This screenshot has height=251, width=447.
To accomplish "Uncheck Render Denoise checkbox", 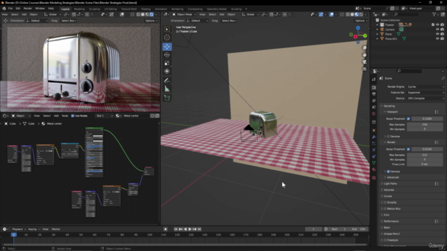I will click(x=388, y=172).
